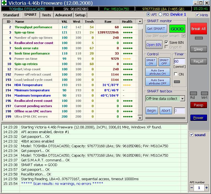Switch to the Standard tab
Screen dimensions: 211x194
(x=11, y=15)
